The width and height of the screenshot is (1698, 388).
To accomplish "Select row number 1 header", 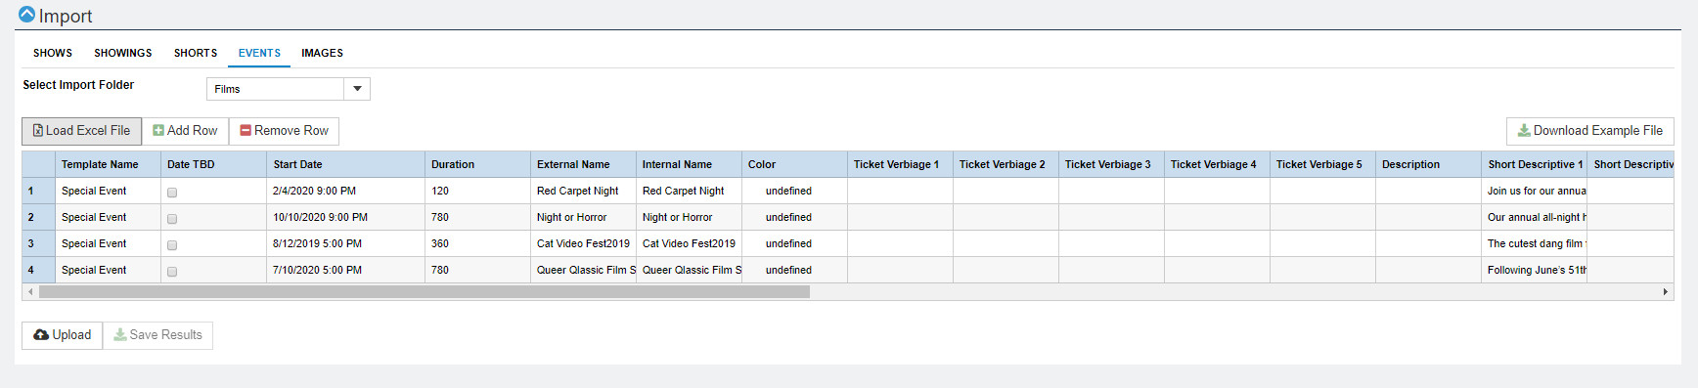I will pyautogui.click(x=39, y=191).
